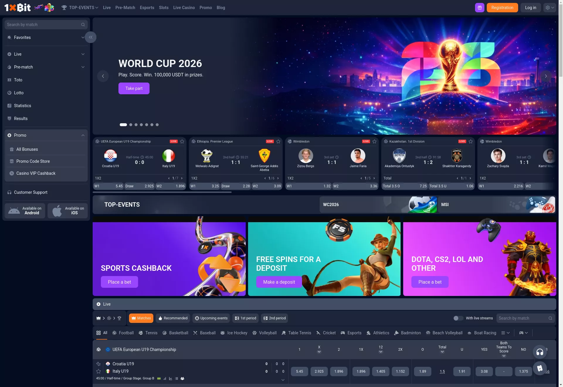563x387 pixels.
Task: Open the lineup list icon for Croatia U19 match
Action: point(177,379)
